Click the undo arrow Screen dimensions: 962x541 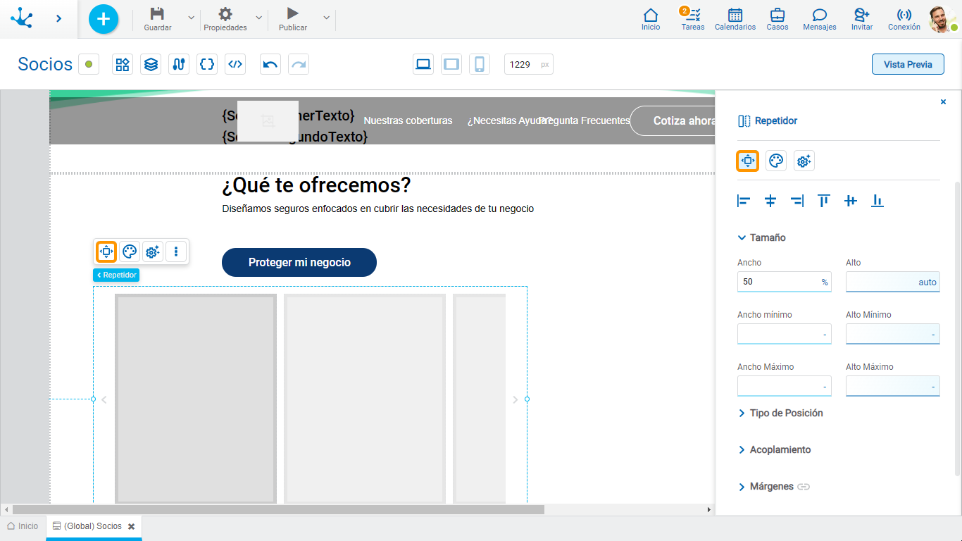[x=270, y=64]
